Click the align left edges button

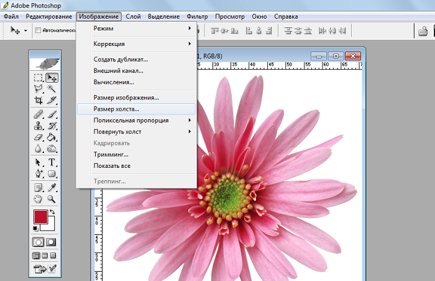[x=249, y=30]
